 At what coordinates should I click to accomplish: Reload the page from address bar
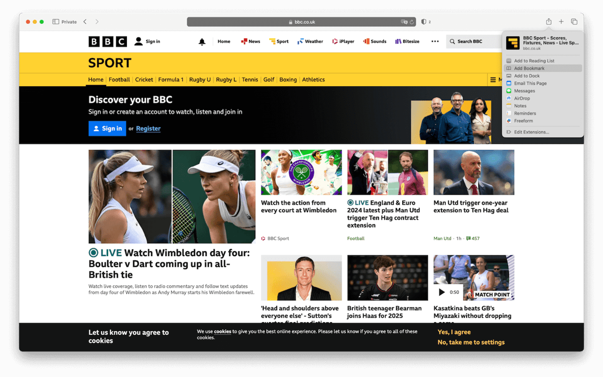pyautogui.click(x=412, y=22)
